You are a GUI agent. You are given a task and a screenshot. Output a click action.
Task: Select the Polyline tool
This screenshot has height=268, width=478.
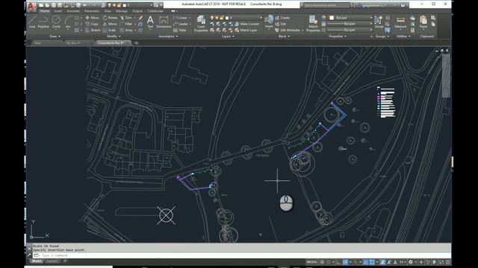pyautogui.click(x=43, y=22)
